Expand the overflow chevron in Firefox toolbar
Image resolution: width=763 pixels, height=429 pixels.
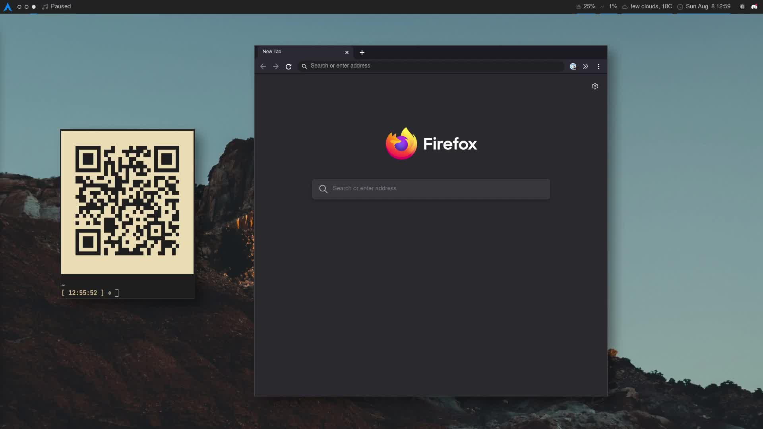pyautogui.click(x=586, y=66)
